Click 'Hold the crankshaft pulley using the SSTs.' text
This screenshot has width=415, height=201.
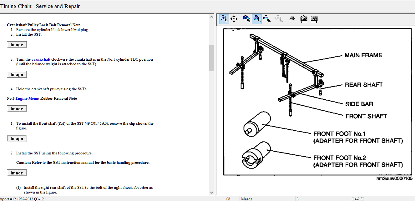52,89
